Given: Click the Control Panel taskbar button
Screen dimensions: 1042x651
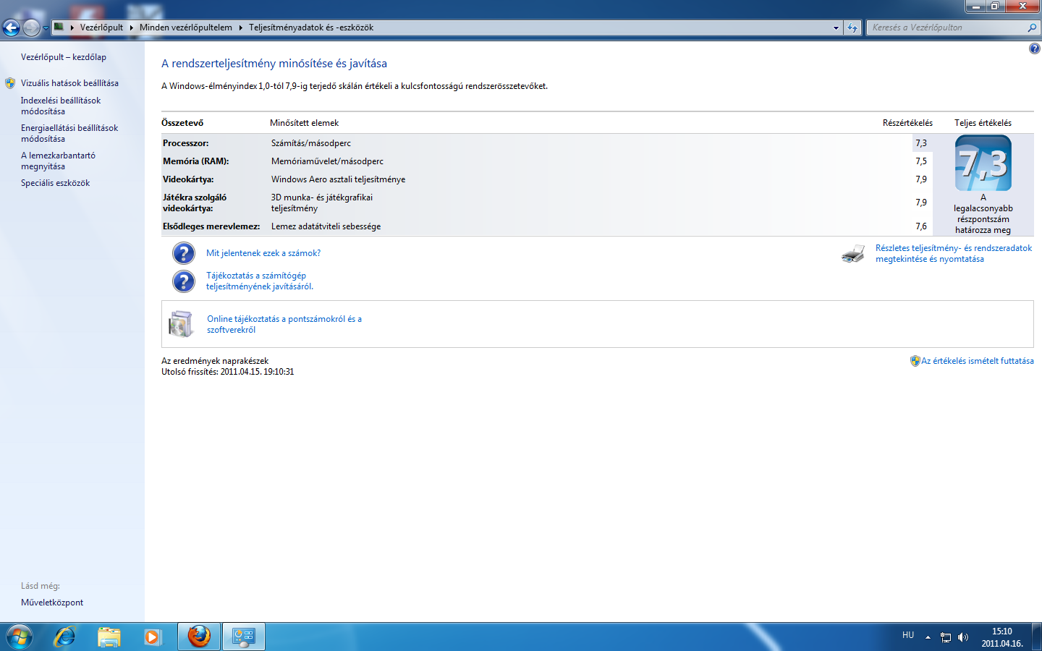Looking at the screenshot, I should (x=243, y=637).
